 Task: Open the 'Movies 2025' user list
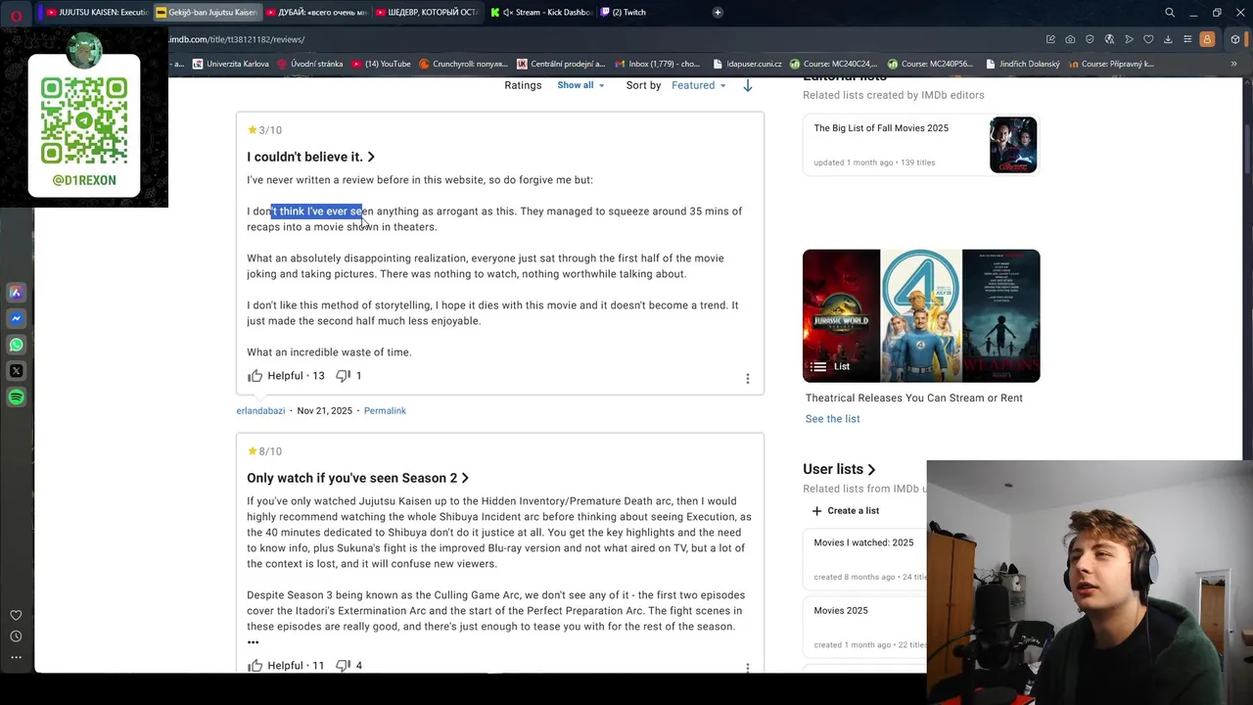point(841,611)
